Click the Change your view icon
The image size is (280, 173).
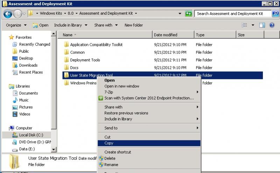tap(244, 25)
